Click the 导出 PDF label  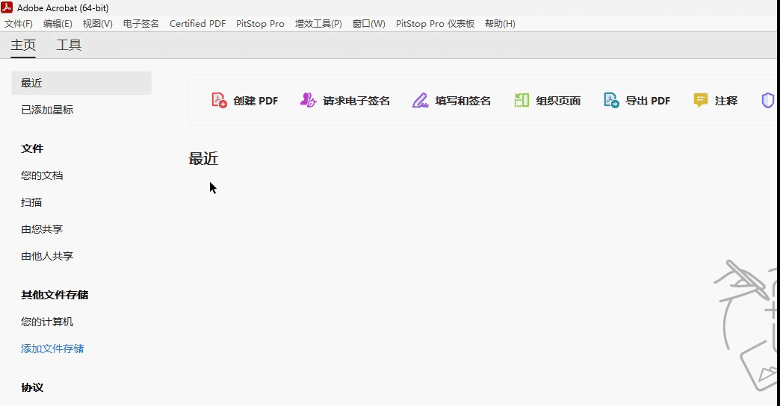point(649,101)
